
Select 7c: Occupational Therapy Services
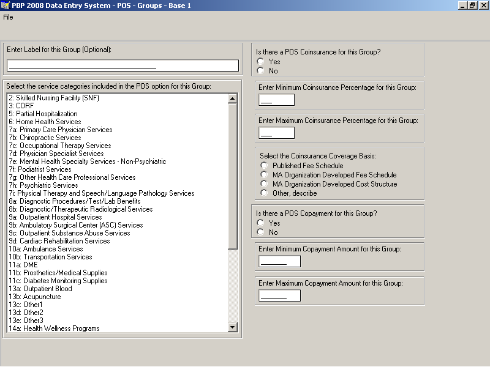click(x=118, y=146)
